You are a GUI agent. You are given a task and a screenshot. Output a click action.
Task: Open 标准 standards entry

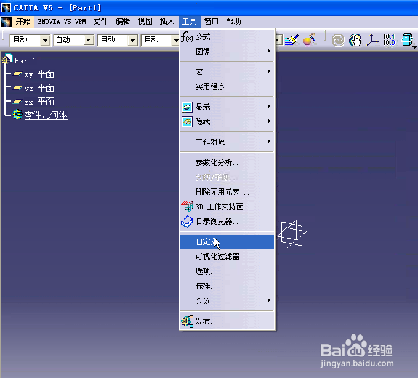coord(227,286)
